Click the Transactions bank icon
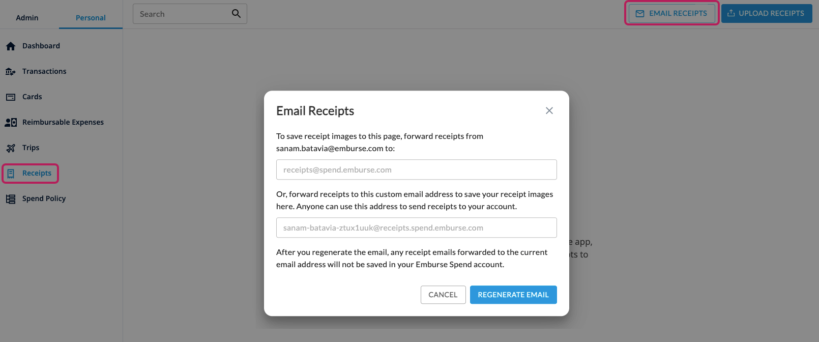The width and height of the screenshot is (819, 342). point(11,72)
